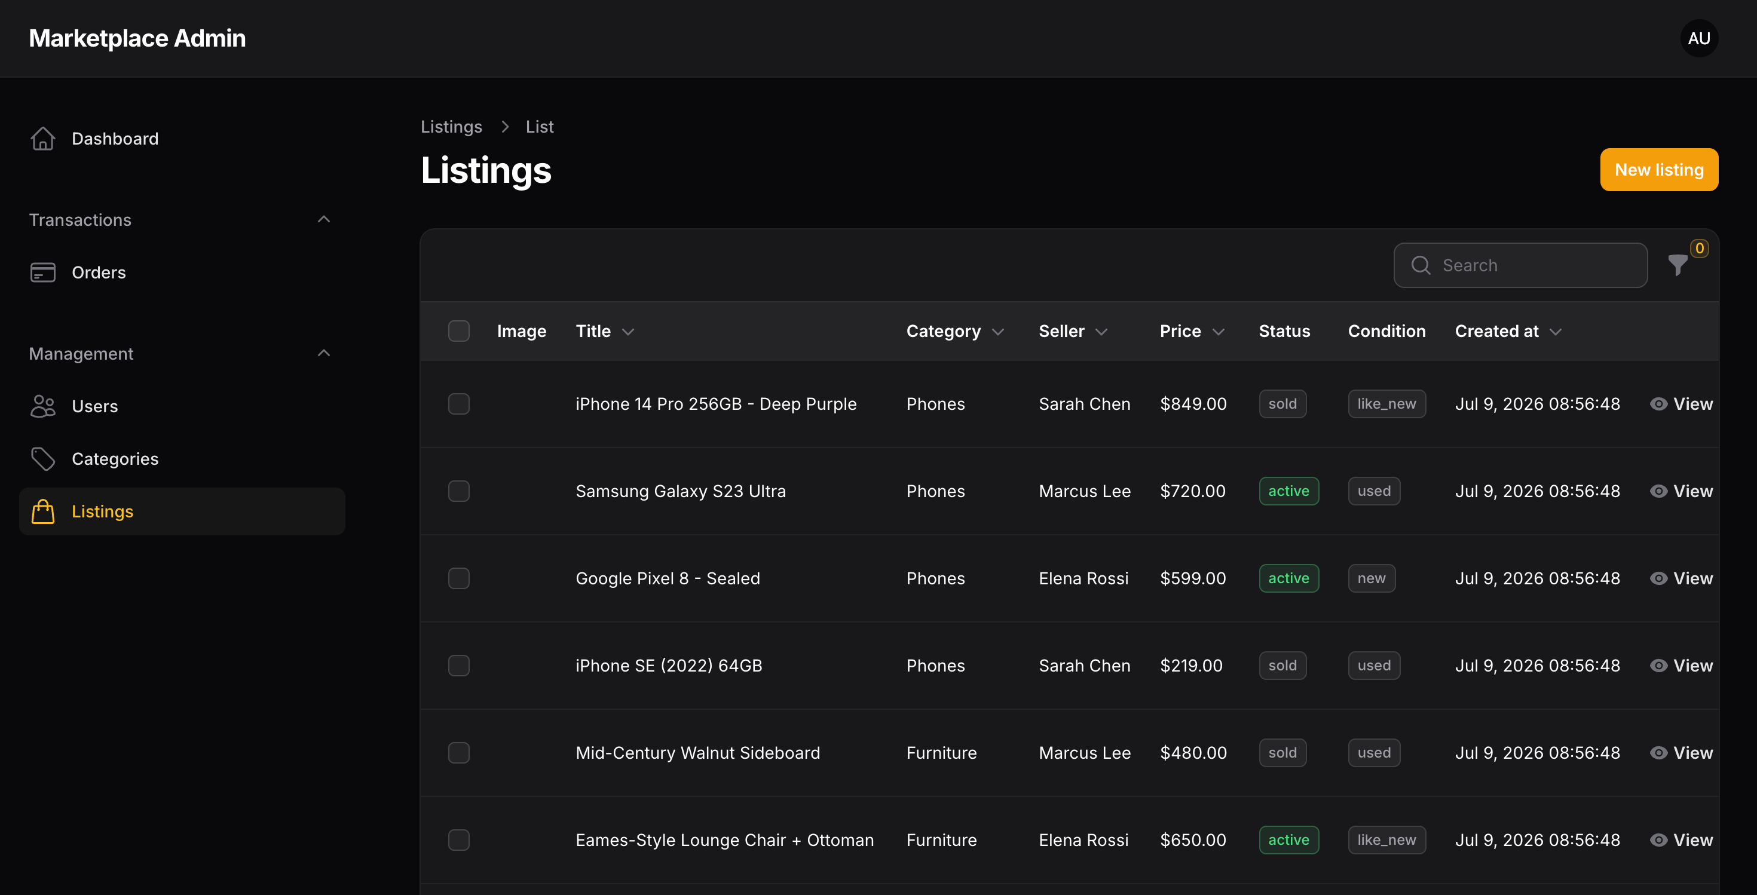The image size is (1757, 895).
Task: Sort by Title column chevron
Action: point(628,332)
